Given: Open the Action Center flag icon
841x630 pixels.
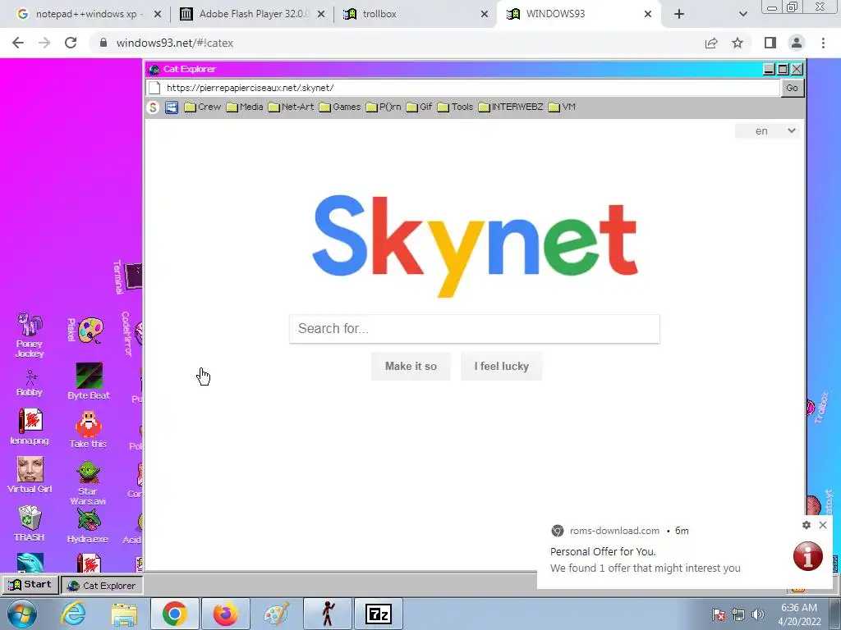Looking at the screenshot, I should coord(719,614).
